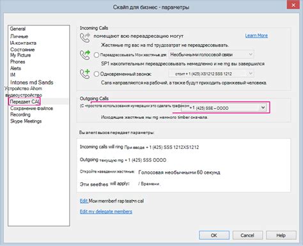Close the options dialog window
This screenshot has width=303, height=246.
(293, 4)
